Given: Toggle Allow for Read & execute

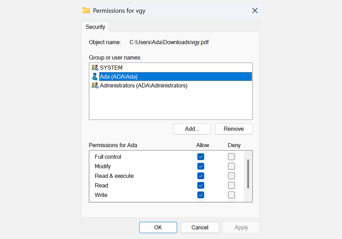Looking at the screenshot, I should pyautogui.click(x=201, y=176).
